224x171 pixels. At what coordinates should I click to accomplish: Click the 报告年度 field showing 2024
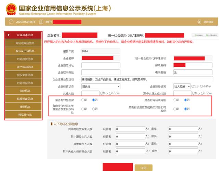(x=101, y=51)
